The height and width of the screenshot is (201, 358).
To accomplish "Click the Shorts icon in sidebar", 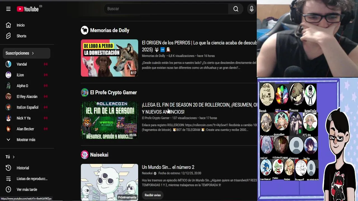I will tap(8, 36).
